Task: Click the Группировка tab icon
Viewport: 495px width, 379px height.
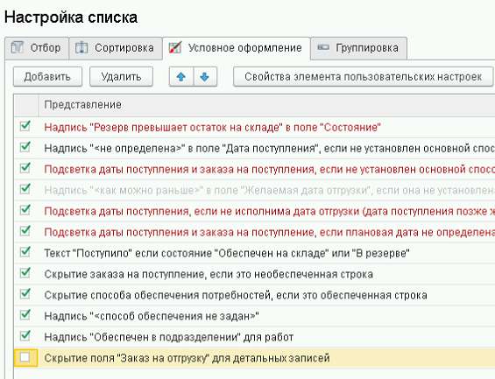Action: (x=323, y=47)
